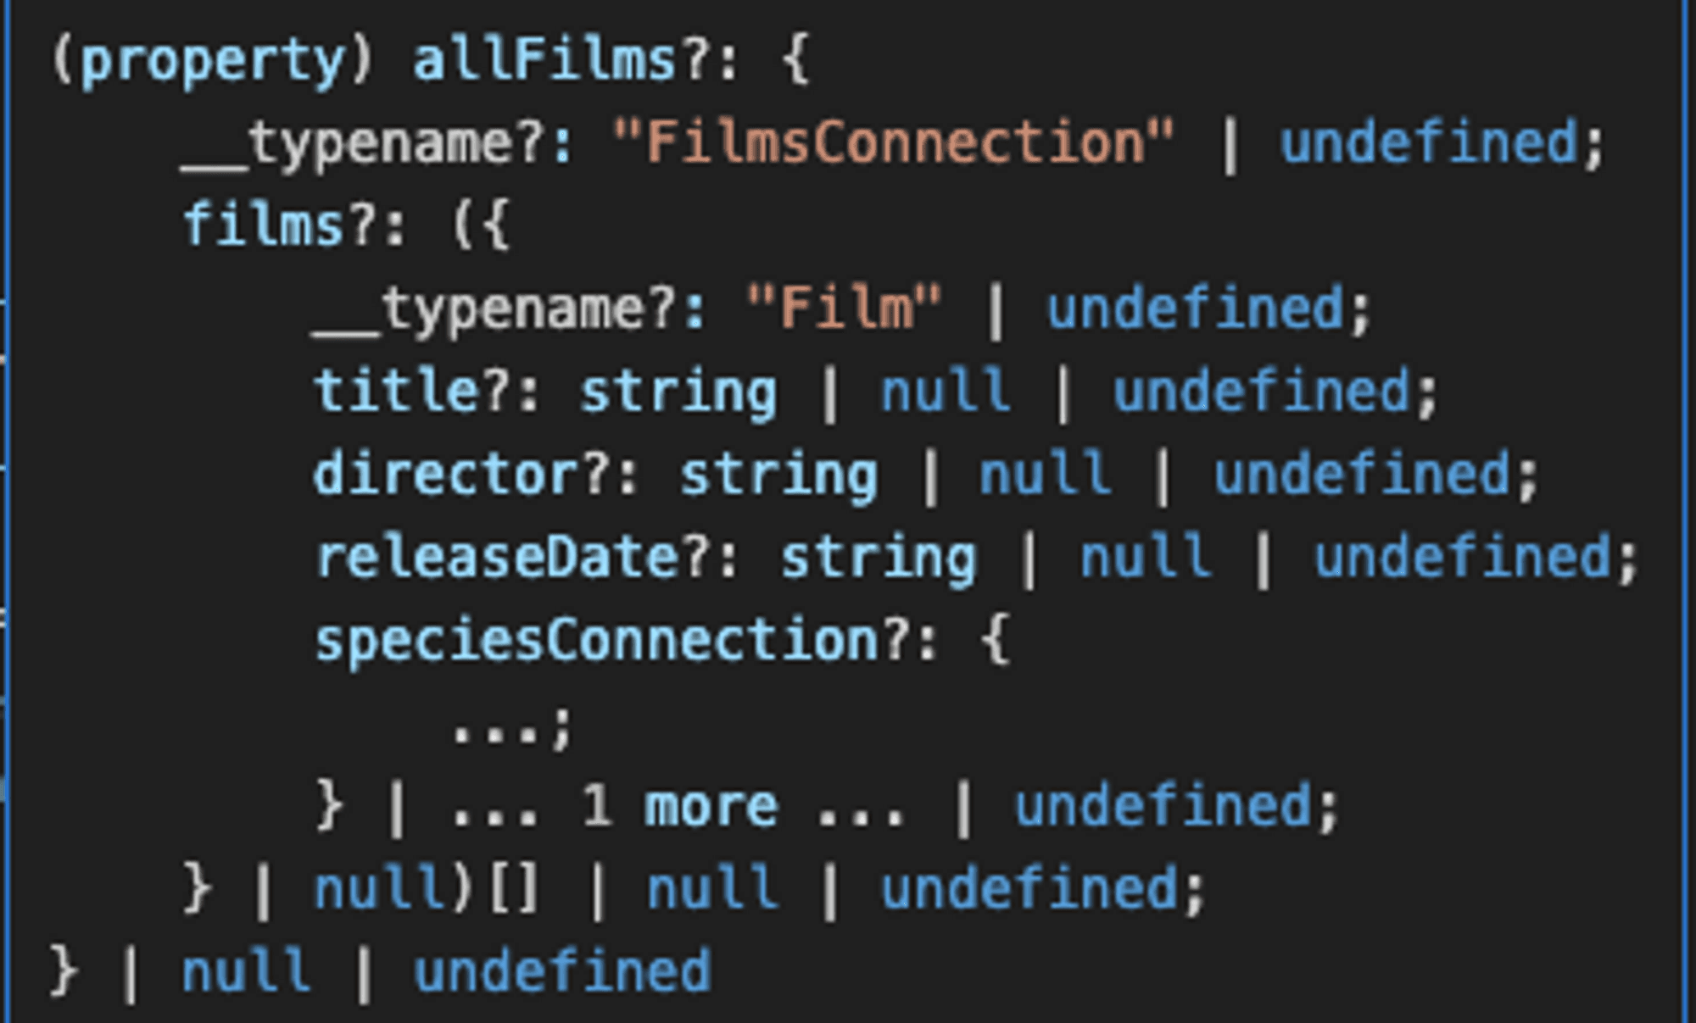
Task: Click the null type on releaseDate line
Action: 1145,558
